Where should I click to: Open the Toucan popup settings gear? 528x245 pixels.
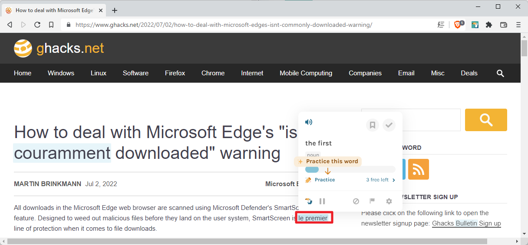point(389,201)
